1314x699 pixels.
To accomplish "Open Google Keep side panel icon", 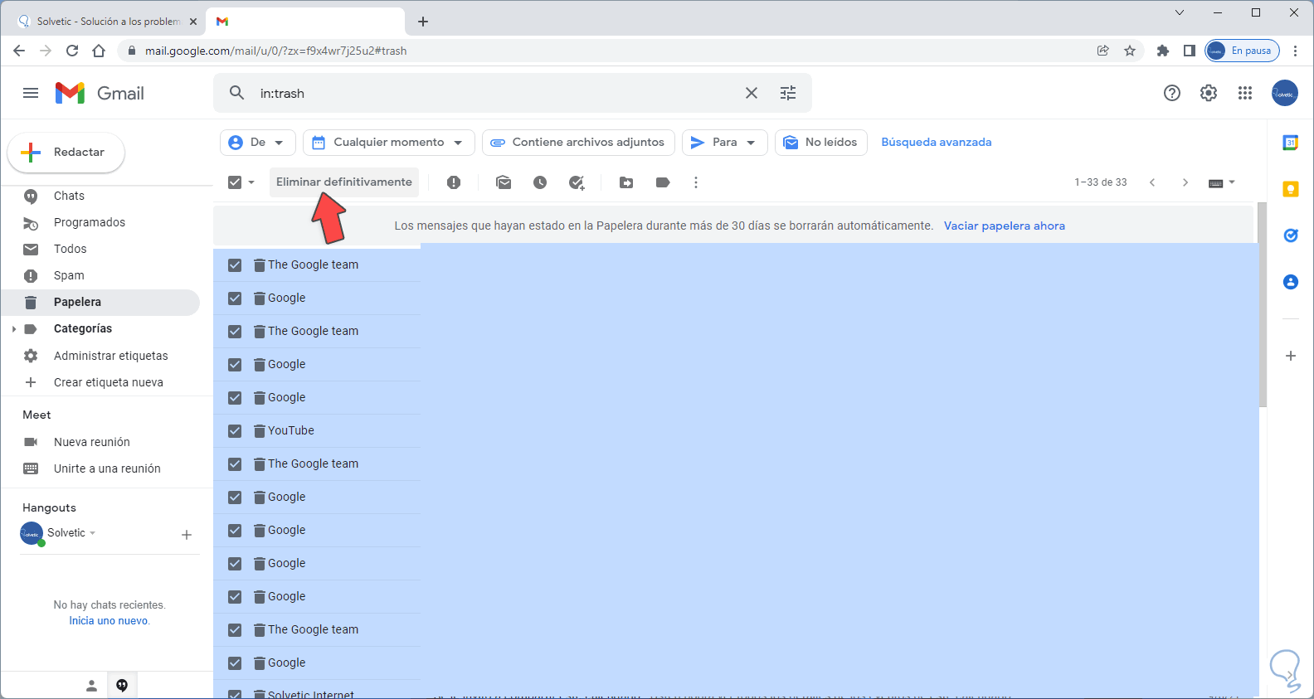I will pos(1291,189).
